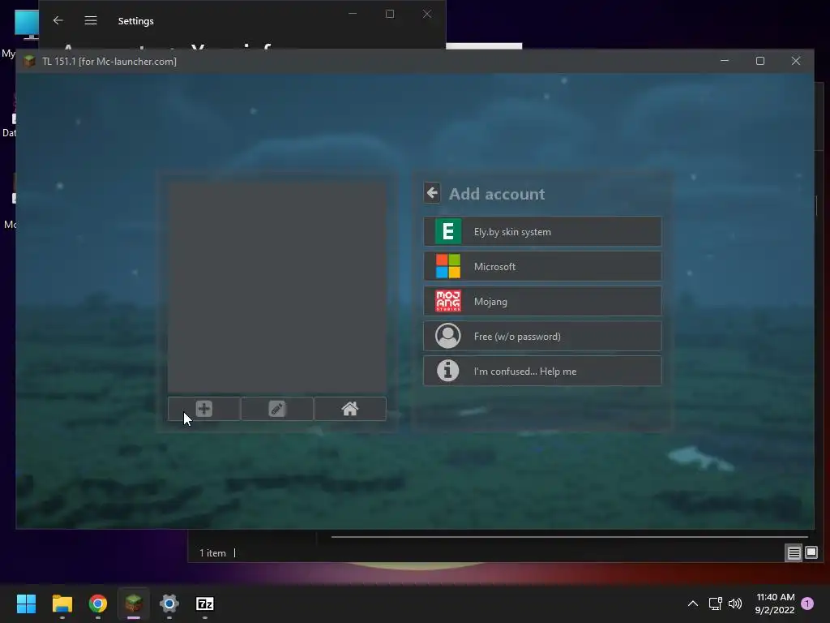
Task: Open the I'm confused... Help me option
Action: [x=542, y=372]
